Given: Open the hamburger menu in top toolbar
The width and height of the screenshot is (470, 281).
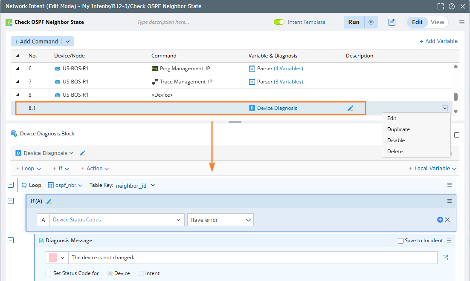Looking at the screenshot, I should [462, 22].
